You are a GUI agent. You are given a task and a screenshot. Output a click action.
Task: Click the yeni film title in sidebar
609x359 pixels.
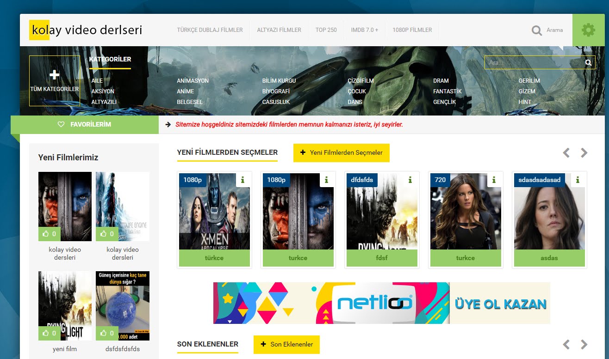(x=65, y=349)
